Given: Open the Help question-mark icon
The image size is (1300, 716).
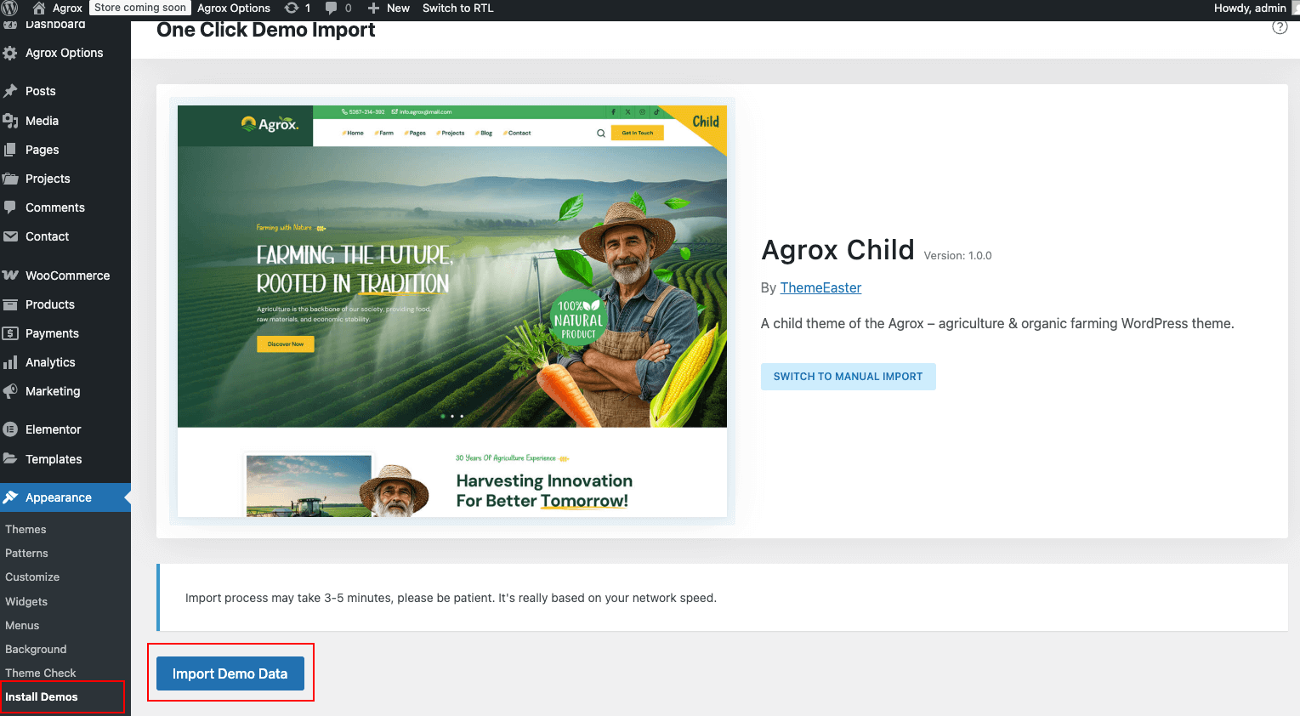Looking at the screenshot, I should pyautogui.click(x=1280, y=27).
